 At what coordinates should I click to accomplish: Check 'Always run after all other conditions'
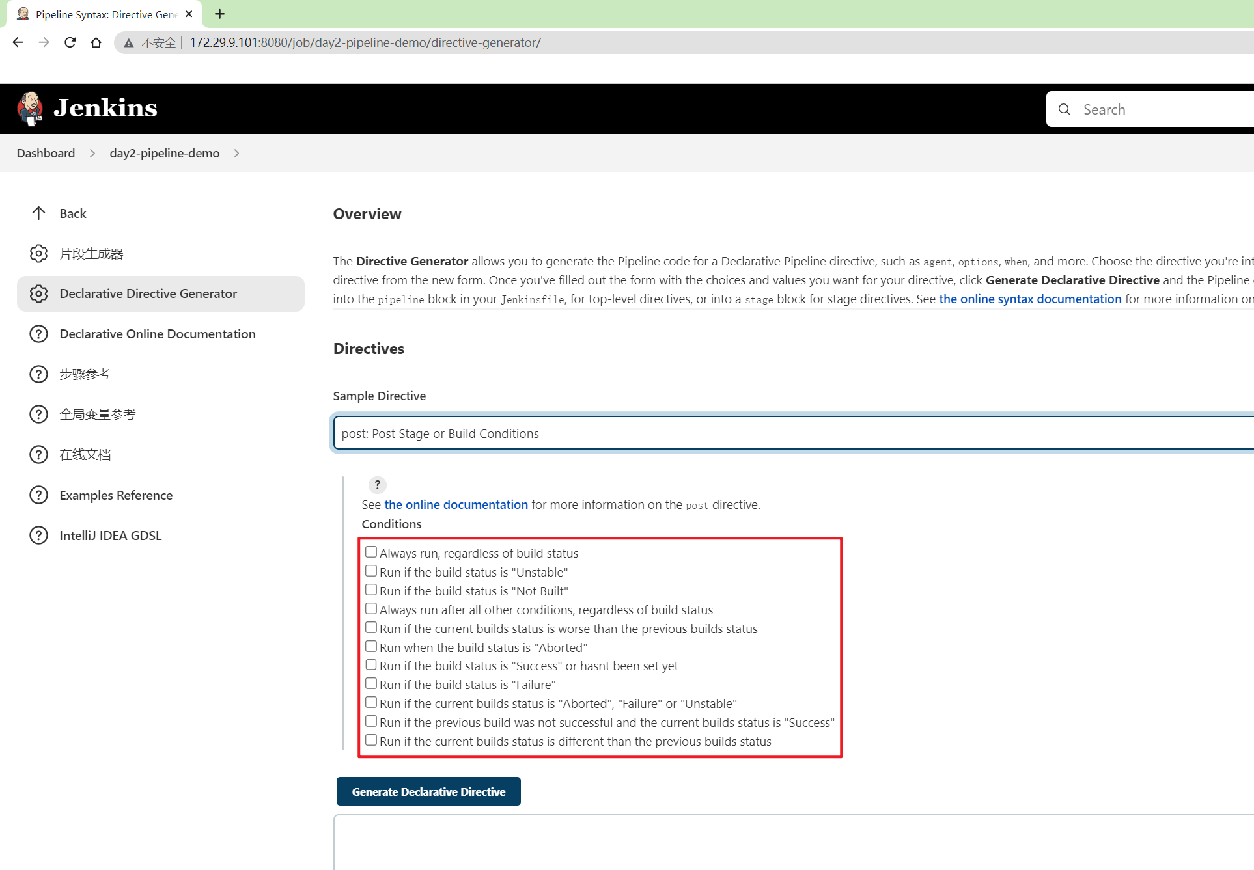click(x=371, y=608)
